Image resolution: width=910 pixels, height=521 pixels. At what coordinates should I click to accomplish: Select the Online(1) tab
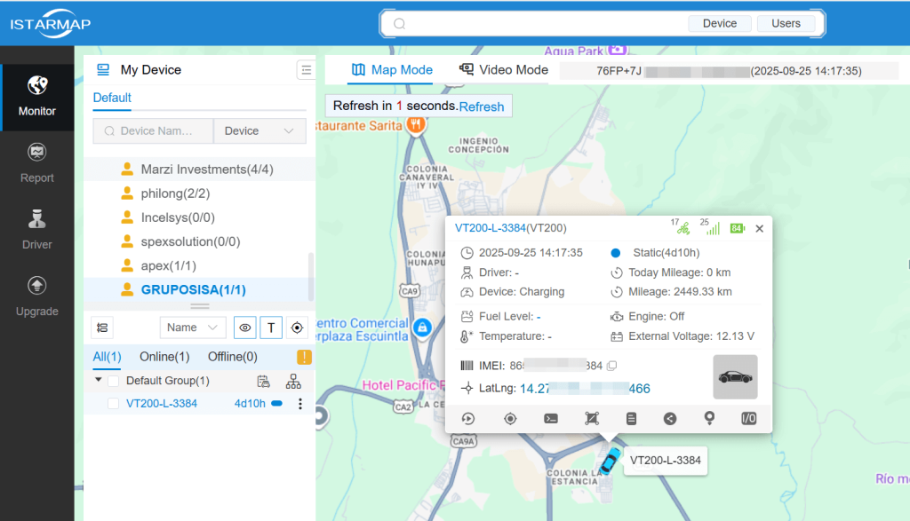(165, 357)
